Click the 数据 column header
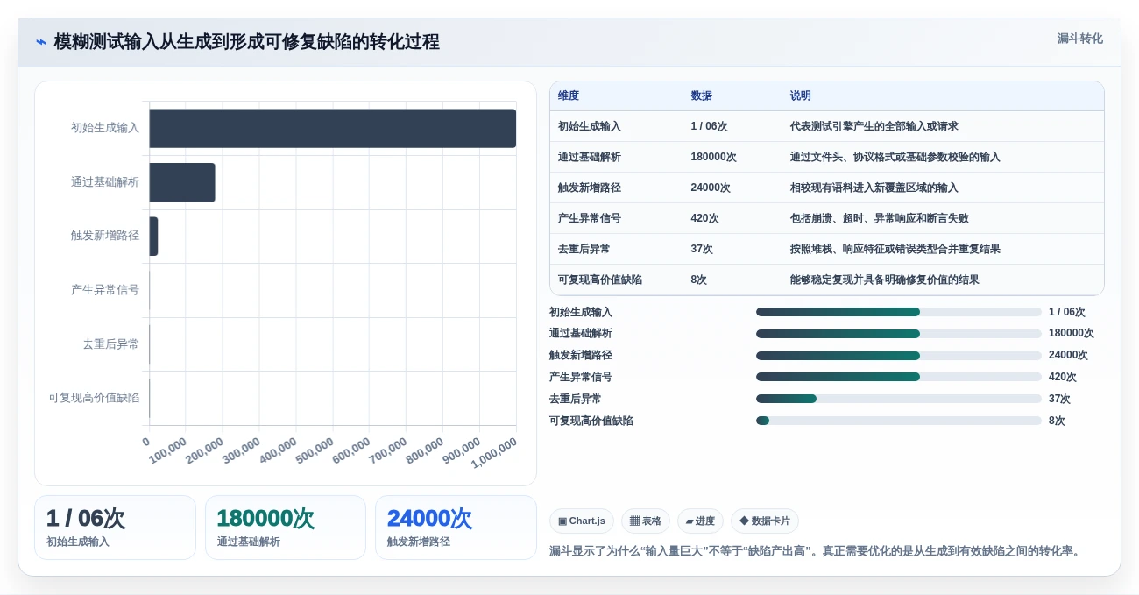 pyautogui.click(x=701, y=96)
